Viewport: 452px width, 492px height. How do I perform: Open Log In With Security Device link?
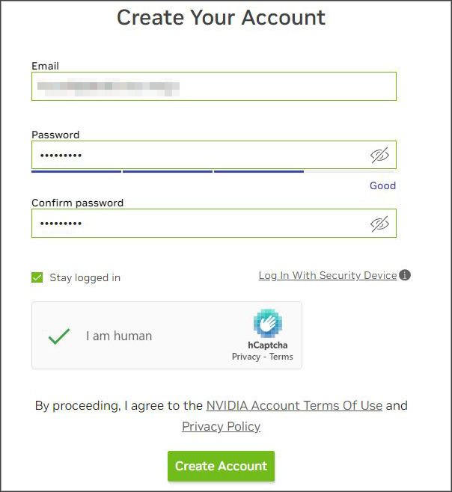pyautogui.click(x=327, y=276)
